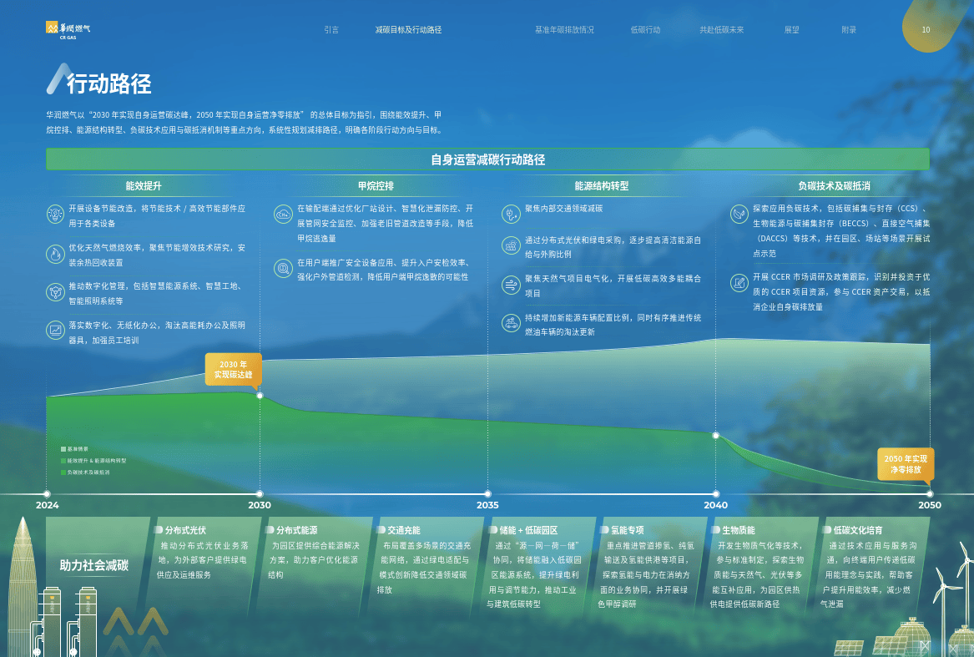Screen dimensions: 974x657
Task: Click the flame icon for gas combustion efficiency
Action: tap(55, 253)
